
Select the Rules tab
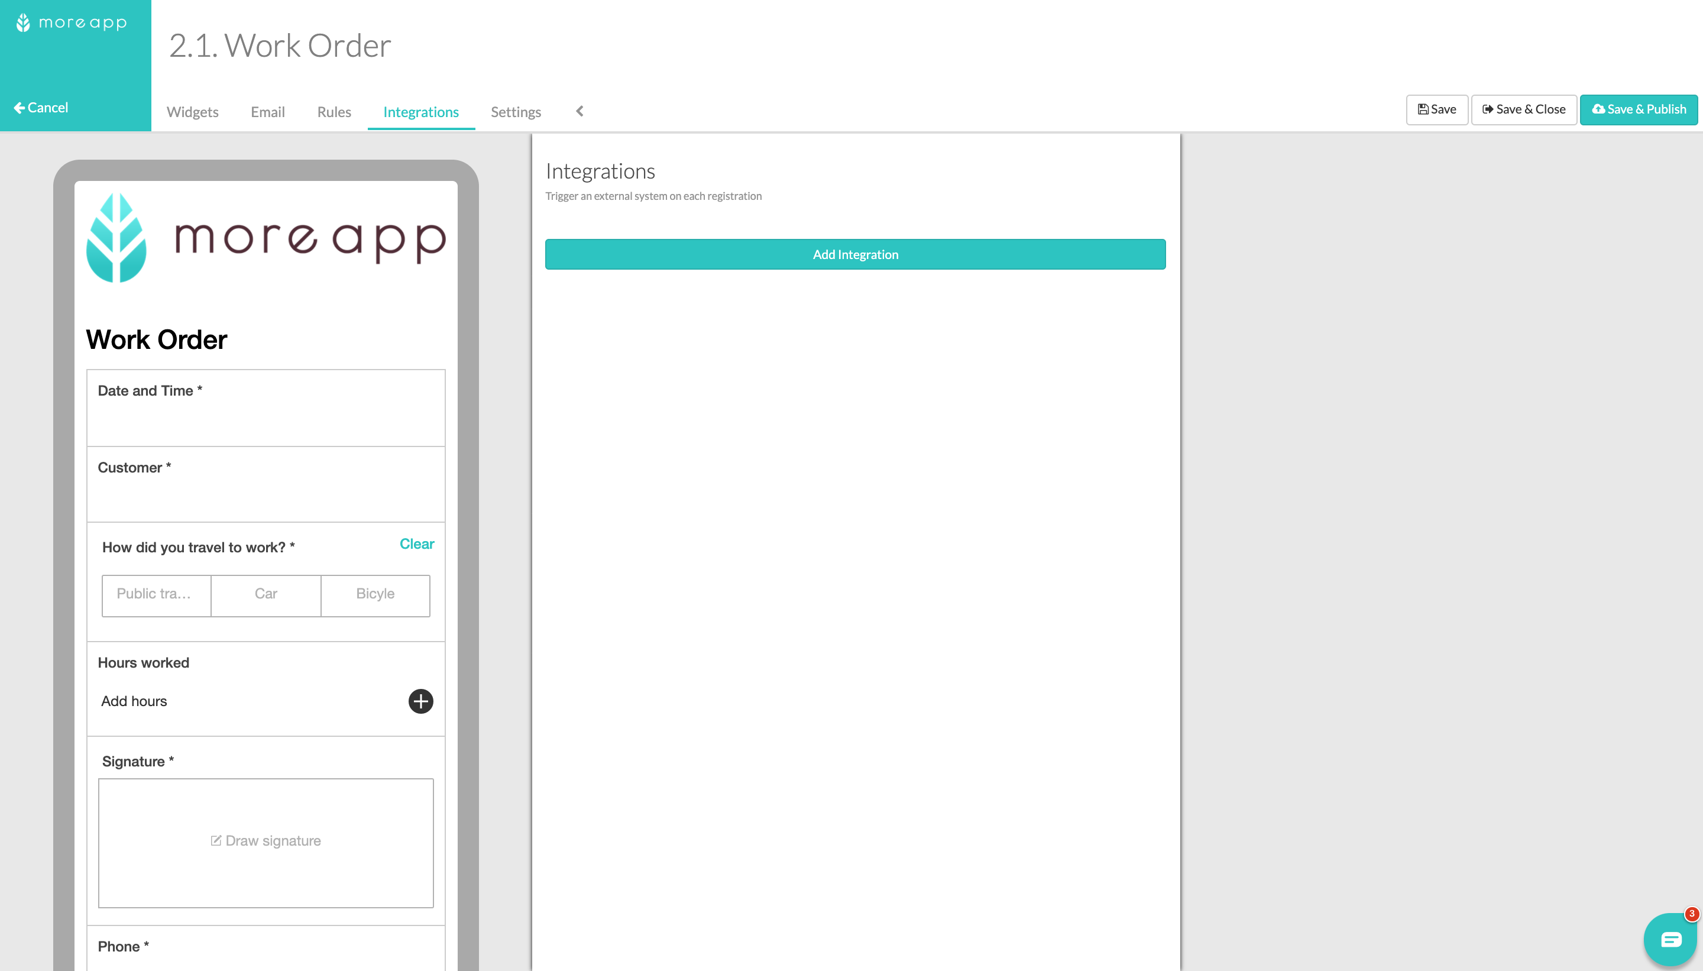[335, 111]
